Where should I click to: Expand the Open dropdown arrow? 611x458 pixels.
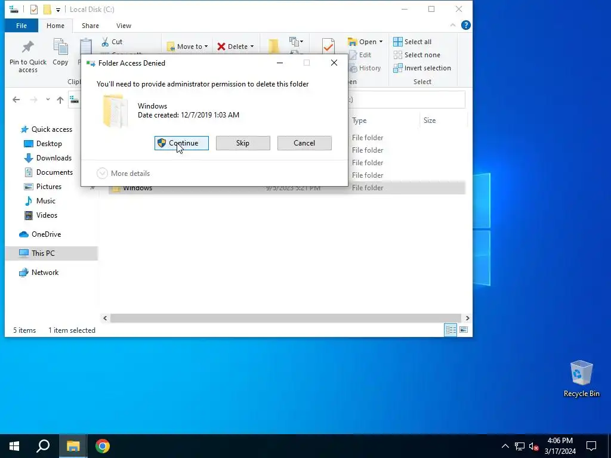(381, 42)
